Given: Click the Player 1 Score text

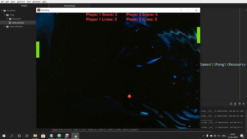Looking at the screenshot, I should pyautogui.click(x=102, y=15).
